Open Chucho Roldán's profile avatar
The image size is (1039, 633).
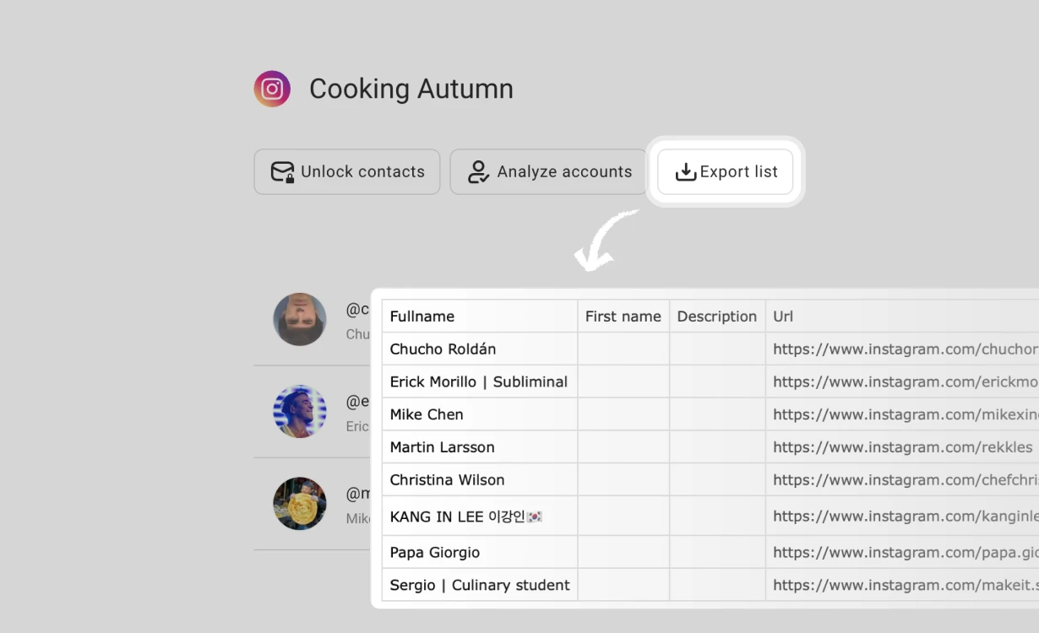click(300, 320)
